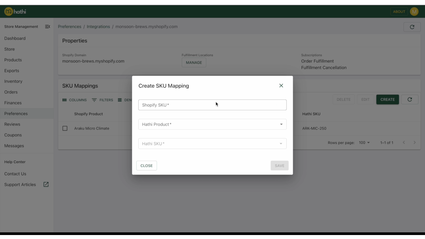This screenshot has height=239, width=425.
Task: Tick the Araku Micro Climate row checkbox
Action: tap(65, 128)
